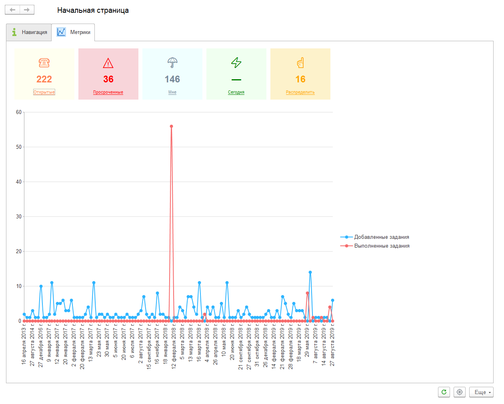Click the pointing hand distribute icon

click(x=300, y=63)
